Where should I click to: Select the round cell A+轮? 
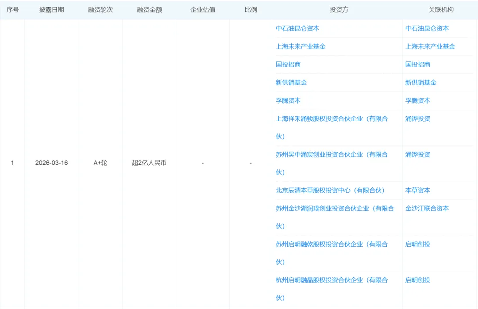click(100, 163)
